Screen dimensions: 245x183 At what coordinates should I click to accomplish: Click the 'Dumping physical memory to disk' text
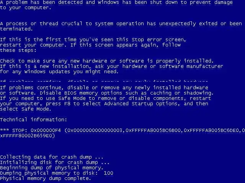coord(47,173)
